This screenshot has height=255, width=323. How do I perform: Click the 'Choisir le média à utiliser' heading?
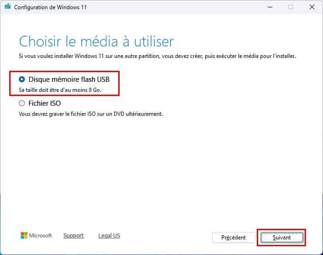tap(96, 41)
